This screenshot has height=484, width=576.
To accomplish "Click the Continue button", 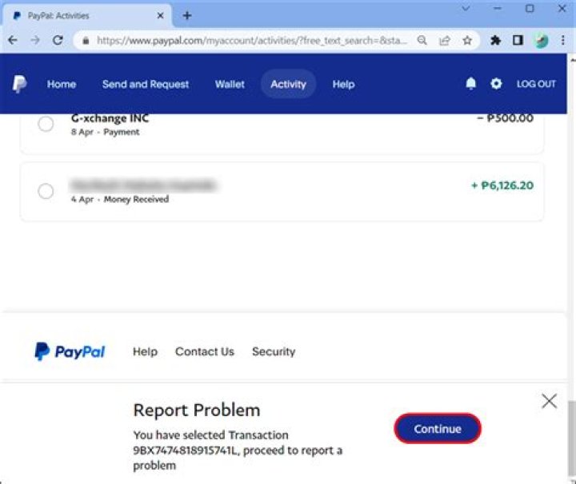I will tap(438, 429).
